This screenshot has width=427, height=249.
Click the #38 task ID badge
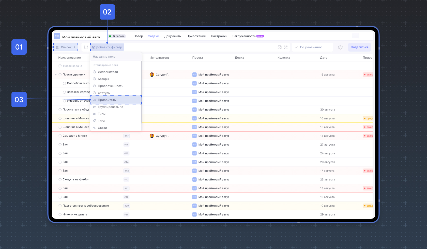(x=127, y=214)
